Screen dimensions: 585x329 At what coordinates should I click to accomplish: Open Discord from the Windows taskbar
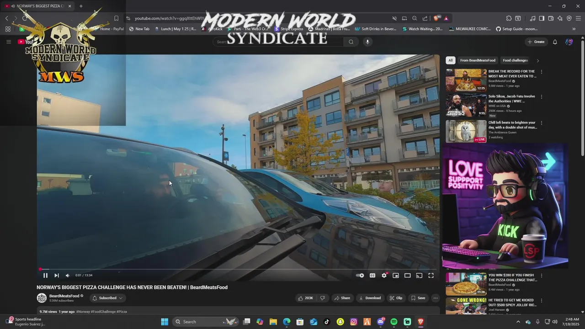click(381, 322)
